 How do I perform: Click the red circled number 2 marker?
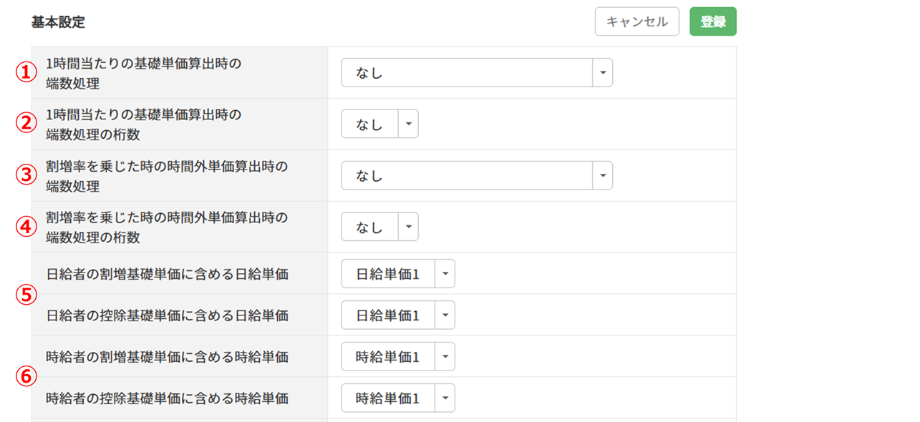(26, 124)
